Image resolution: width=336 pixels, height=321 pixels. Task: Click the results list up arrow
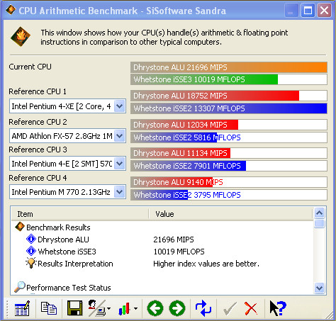[x=320, y=213]
